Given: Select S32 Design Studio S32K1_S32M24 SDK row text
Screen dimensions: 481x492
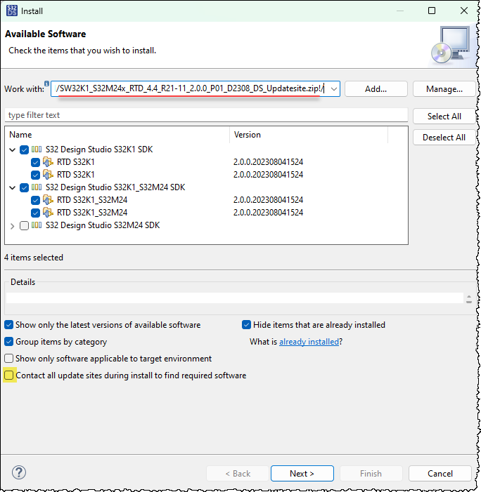Looking at the screenshot, I should [115, 187].
